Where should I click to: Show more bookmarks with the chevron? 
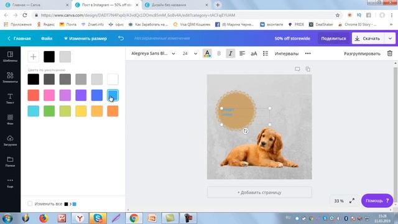tap(391, 24)
